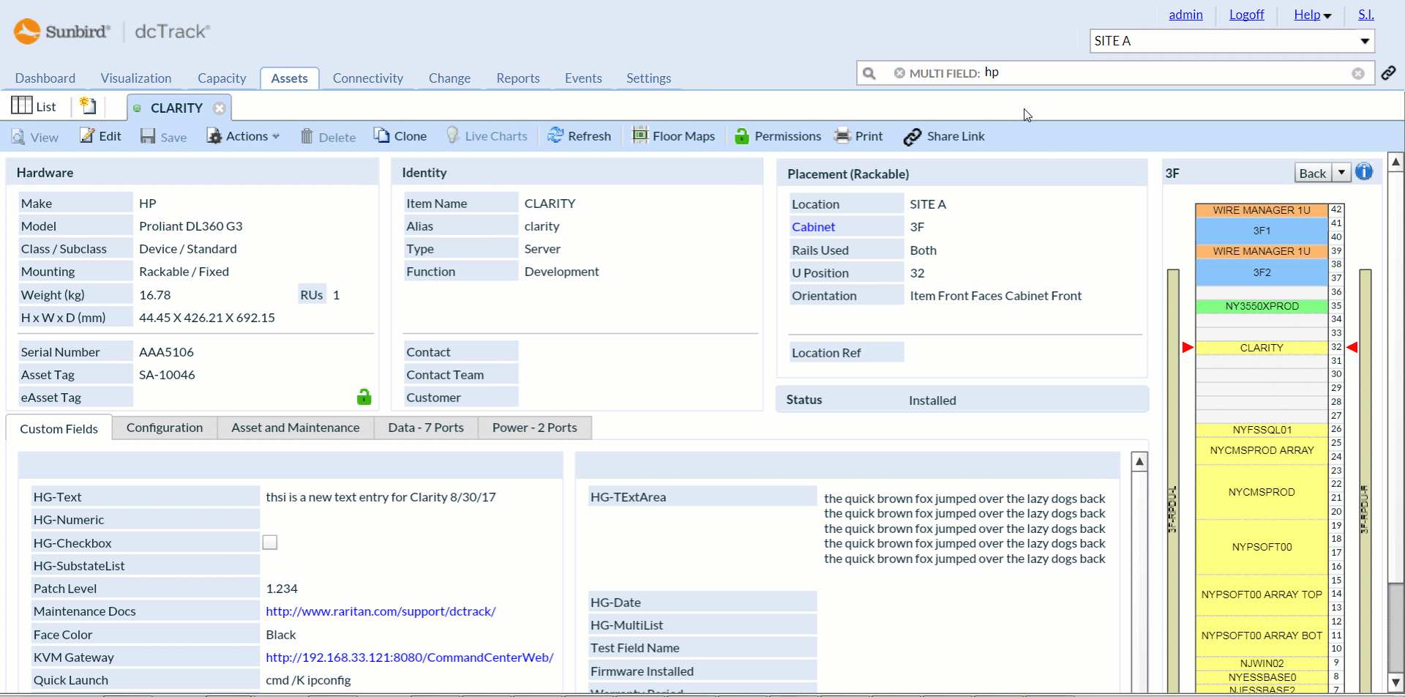Select the green NY3550XPROD cabinet item
This screenshot has width=1405, height=697.
(x=1262, y=306)
